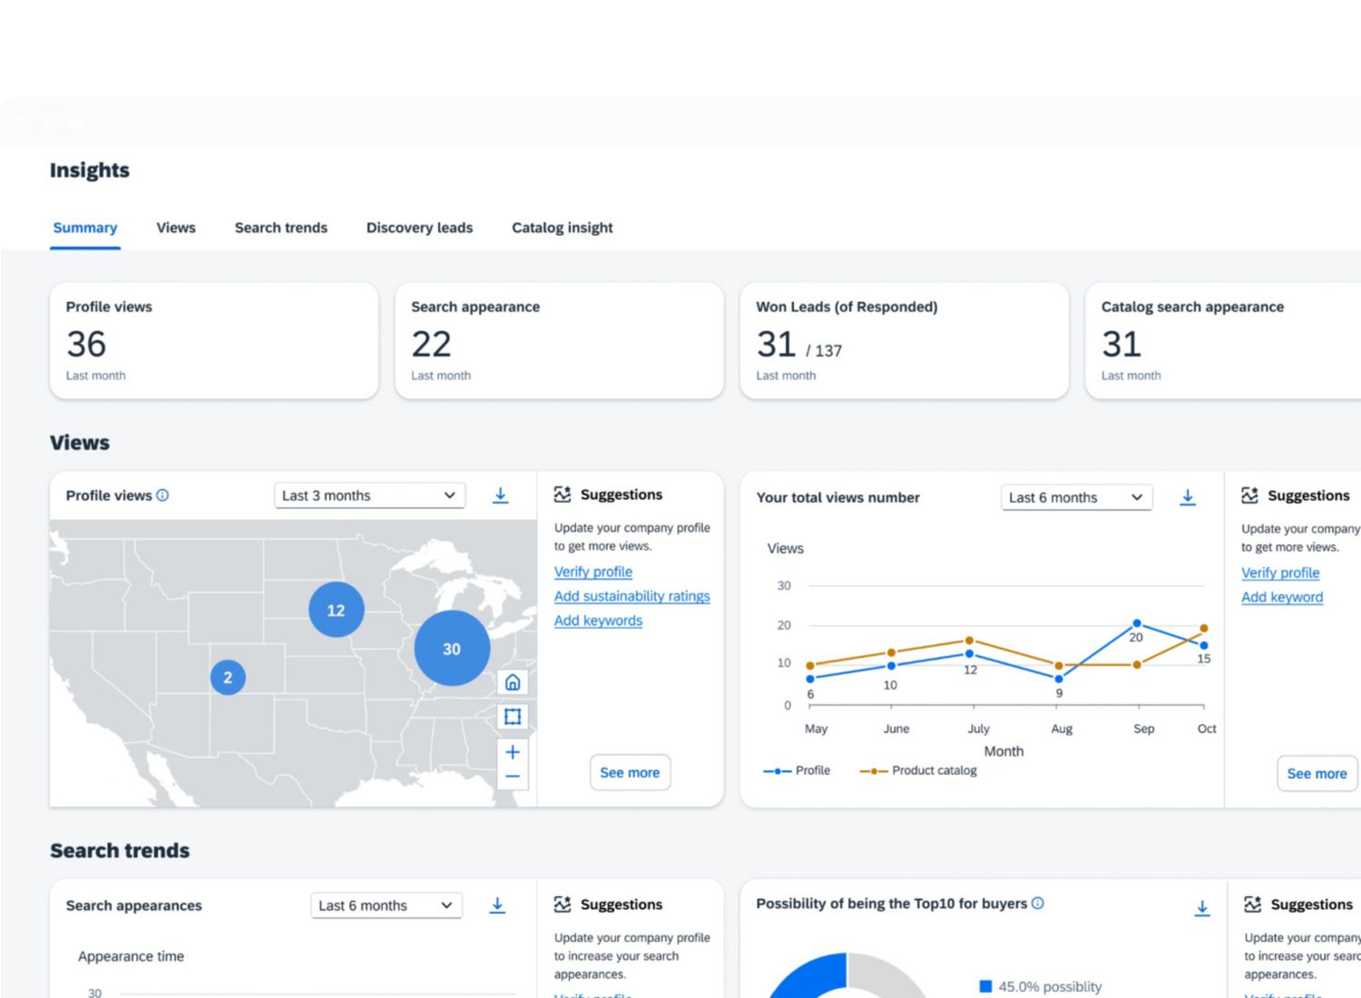Download the Top10 possibility chart
Viewport: 1361px width, 998px height.
1201,907
